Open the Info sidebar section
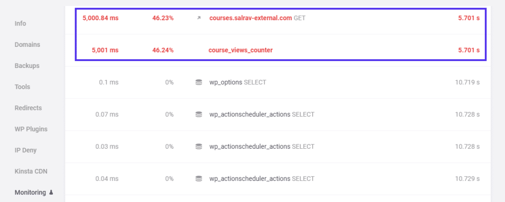This screenshot has height=202, width=505. (20, 23)
